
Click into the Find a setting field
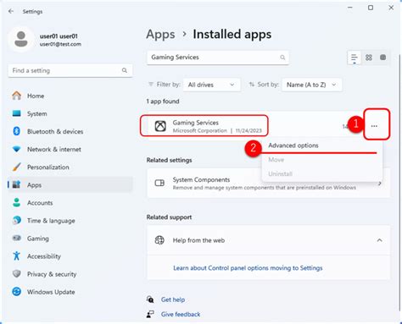pos(70,70)
